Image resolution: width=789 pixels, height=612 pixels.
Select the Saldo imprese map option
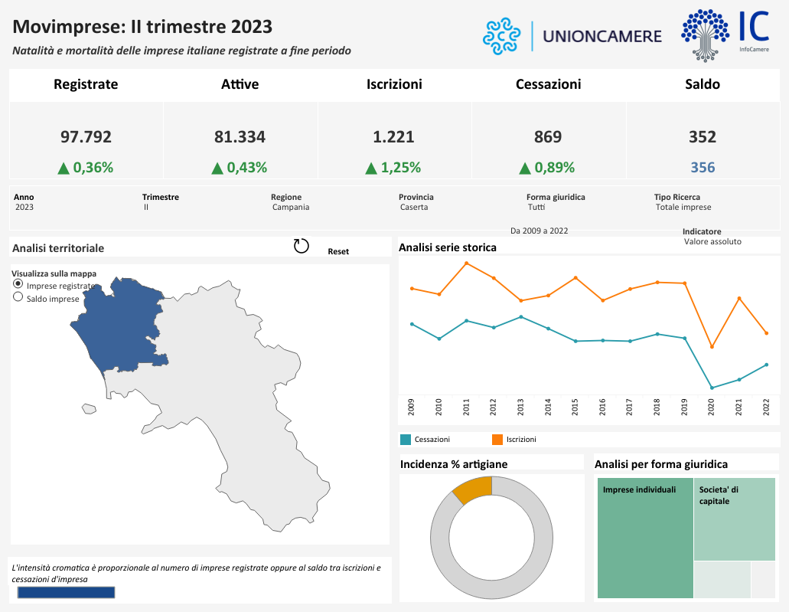coord(18,297)
